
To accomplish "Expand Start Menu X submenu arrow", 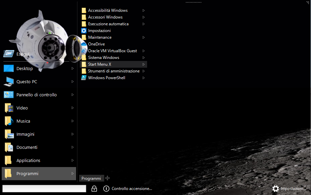I will point(144,64).
